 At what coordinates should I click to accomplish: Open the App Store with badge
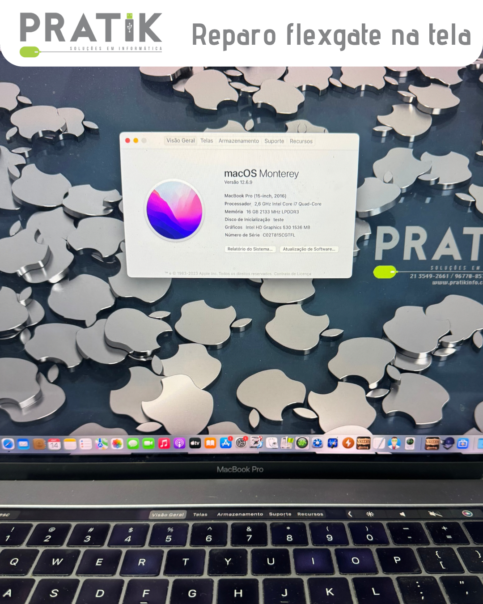(226, 443)
